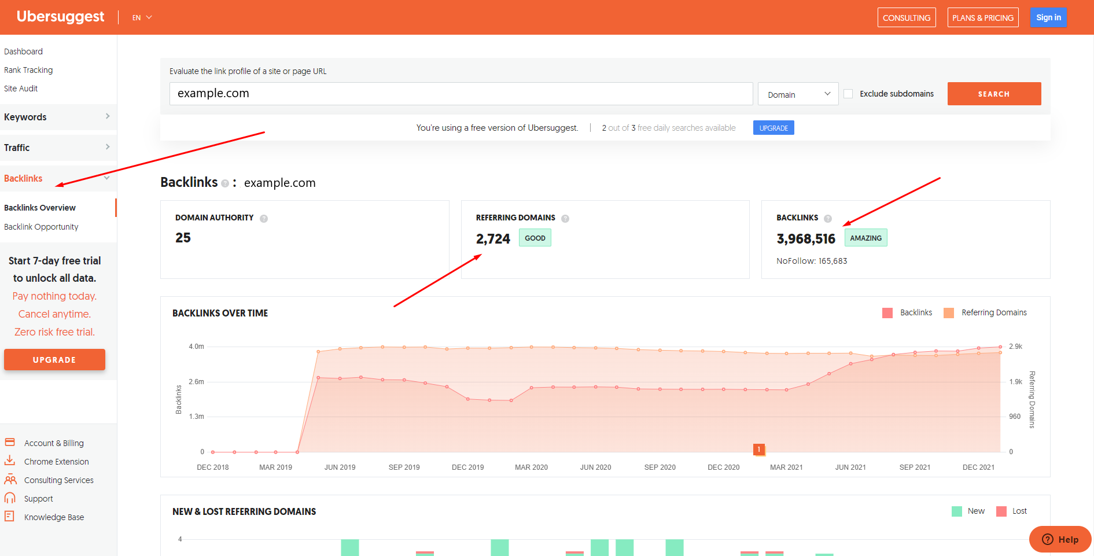Click the Help button

click(1060, 539)
